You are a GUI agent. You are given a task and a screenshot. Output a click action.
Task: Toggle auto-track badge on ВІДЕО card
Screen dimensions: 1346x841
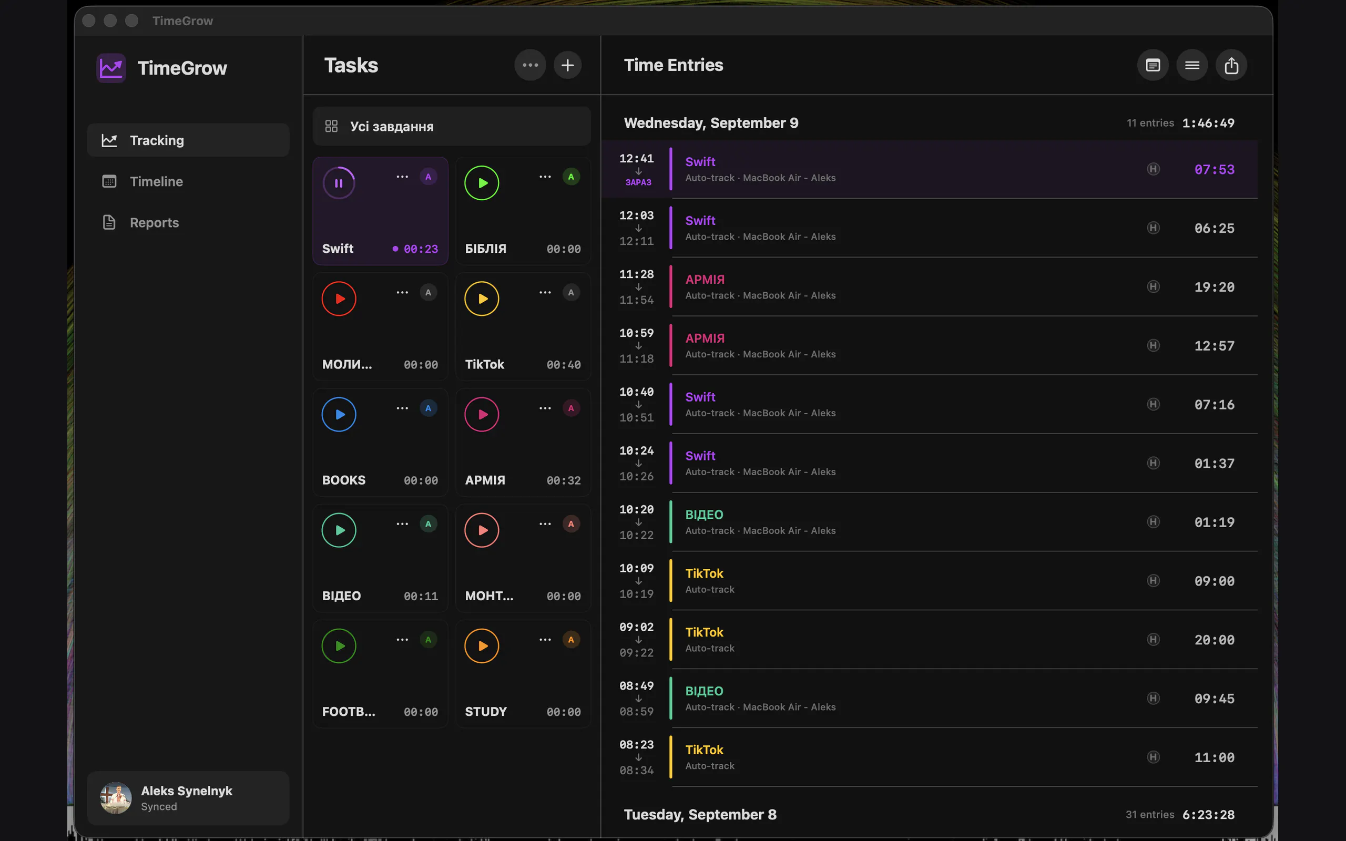coord(429,524)
